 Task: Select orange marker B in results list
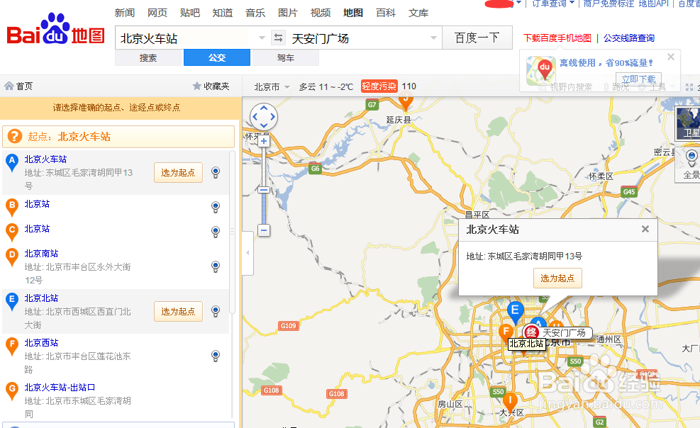click(11, 207)
